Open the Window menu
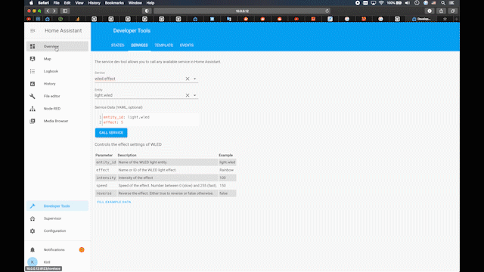Viewport: 484px width, 272px height. [135, 3]
